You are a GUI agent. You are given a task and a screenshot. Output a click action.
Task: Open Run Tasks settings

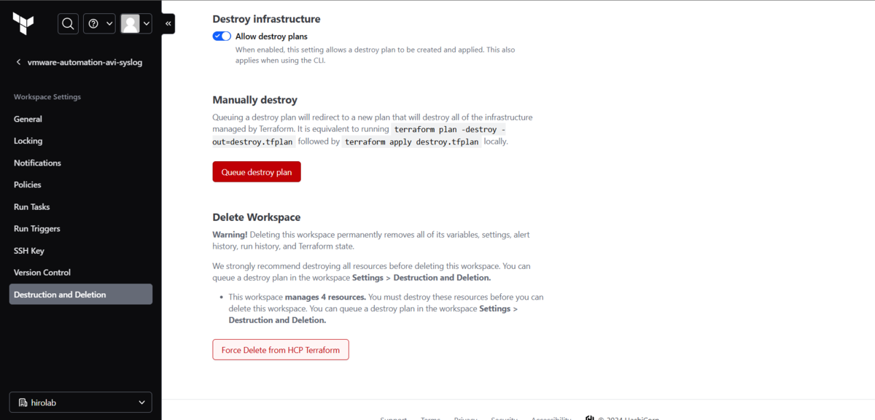[32, 206]
